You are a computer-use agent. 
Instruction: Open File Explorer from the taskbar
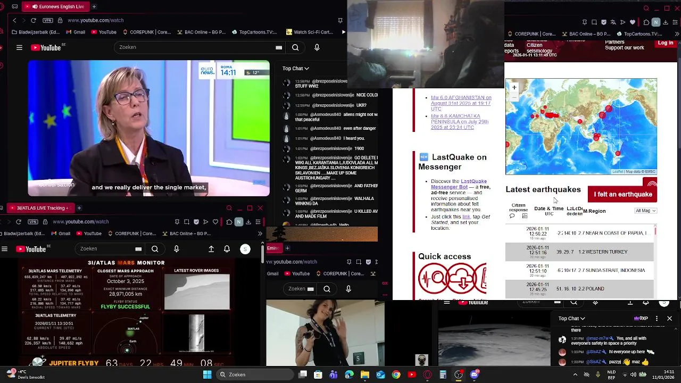click(364, 374)
